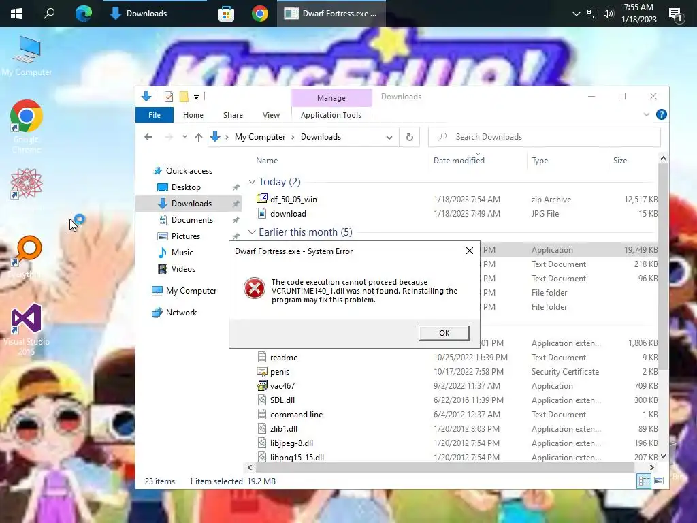The height and width of the screenshot is (523, 697).
Task: Open Visual Studio 2015 desktop shortcut
Action: click(x=27, y=329)
